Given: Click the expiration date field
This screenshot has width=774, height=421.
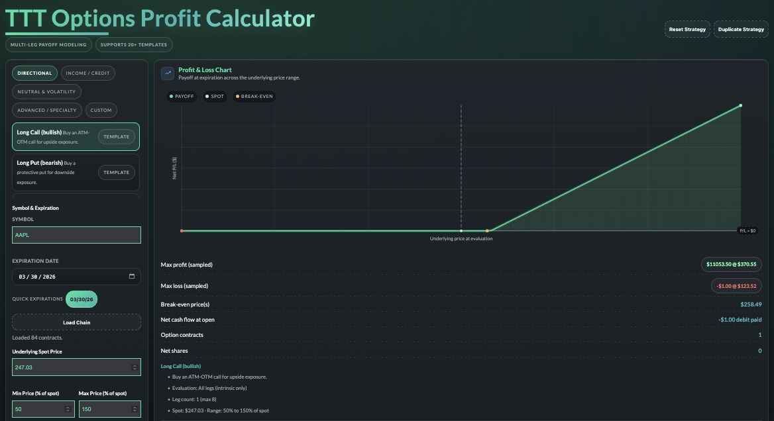Looking at the screenshot, I should [x=76, y=277].
